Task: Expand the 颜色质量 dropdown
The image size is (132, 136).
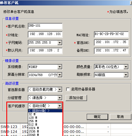Action: coord(126,67)
